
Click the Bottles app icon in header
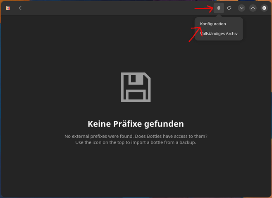tap(8, 8)
